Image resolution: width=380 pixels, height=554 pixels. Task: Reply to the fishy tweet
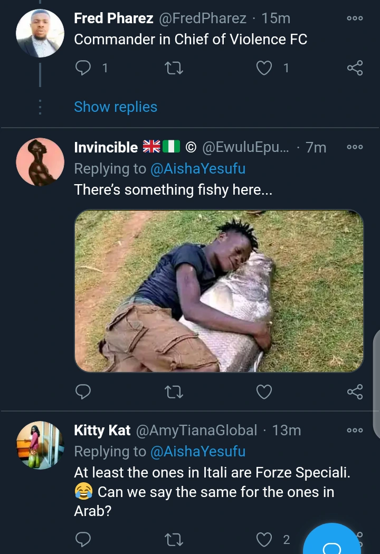tap(83, 391)
